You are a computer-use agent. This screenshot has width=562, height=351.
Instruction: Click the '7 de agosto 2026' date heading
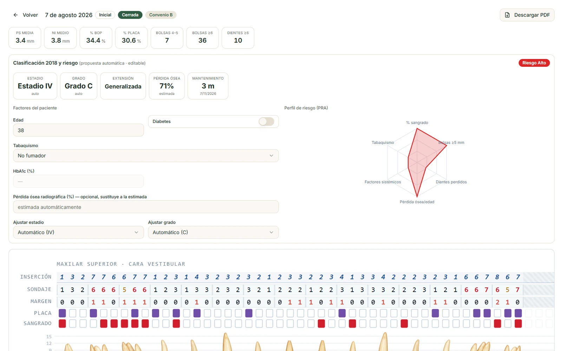click(x=68, y=15)
